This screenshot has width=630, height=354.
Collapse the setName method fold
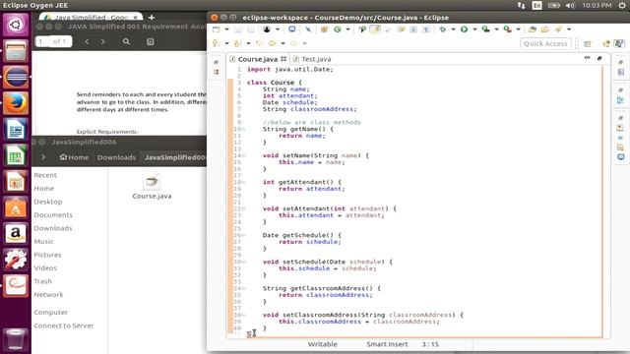(x=244, y=155)
